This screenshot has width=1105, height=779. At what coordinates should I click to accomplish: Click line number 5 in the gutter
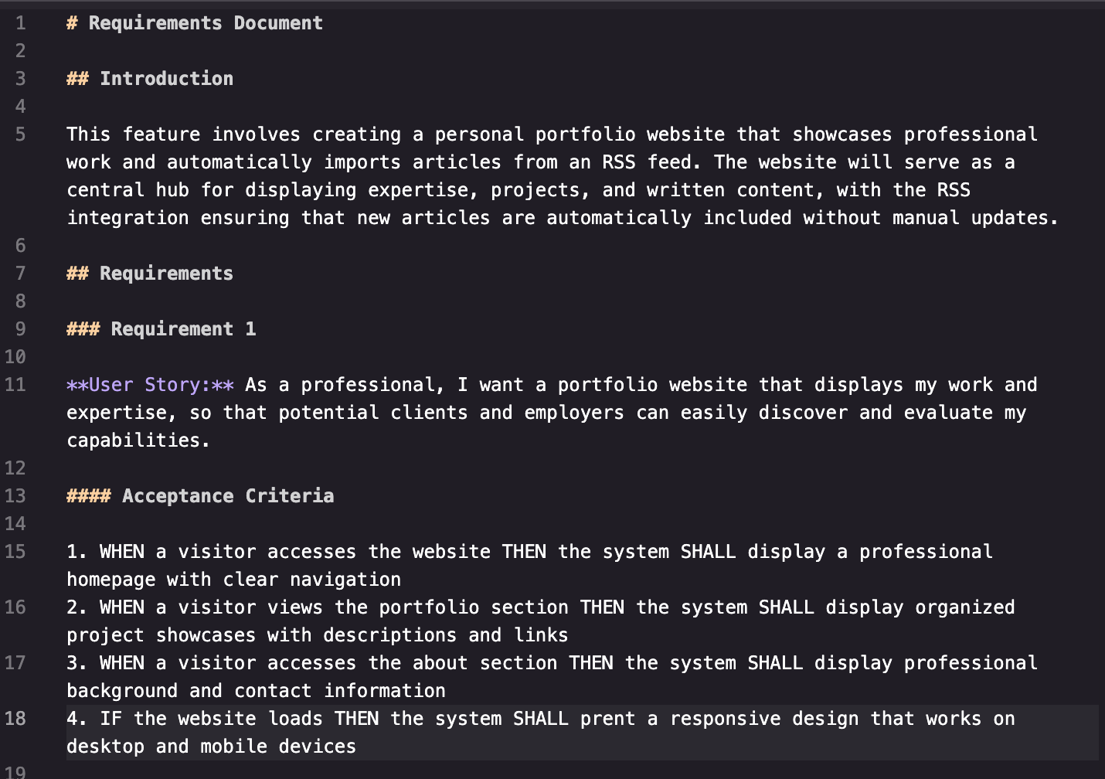point(20,134)
